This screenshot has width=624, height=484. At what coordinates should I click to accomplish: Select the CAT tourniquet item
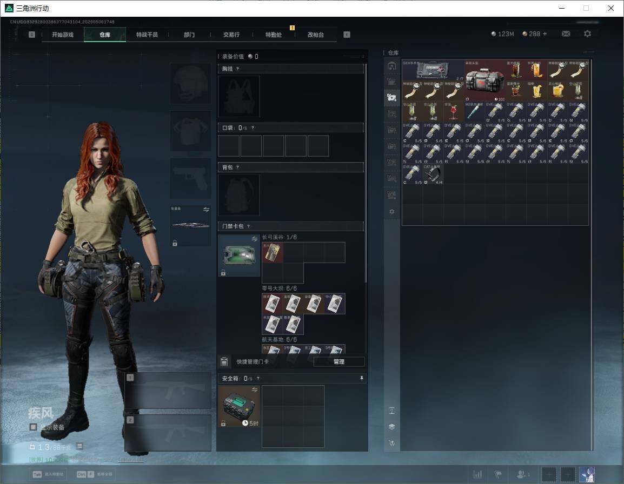pyautogui.click(x=433, y=174)
